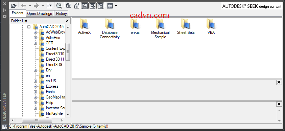Go back with the Back arrow
This screenshot has height=131, width=285.
pos(24,6)
